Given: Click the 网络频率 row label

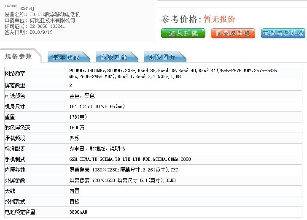Looking at the screenshot, I should [15, 73].
